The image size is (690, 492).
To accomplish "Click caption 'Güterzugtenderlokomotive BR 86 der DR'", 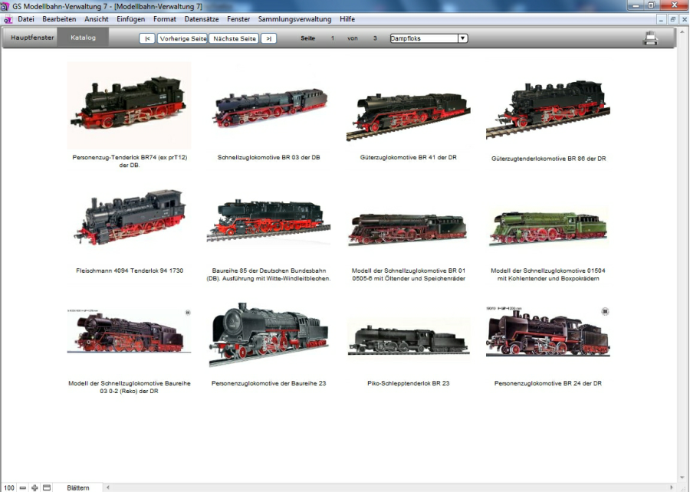I will tap(548, 159).
